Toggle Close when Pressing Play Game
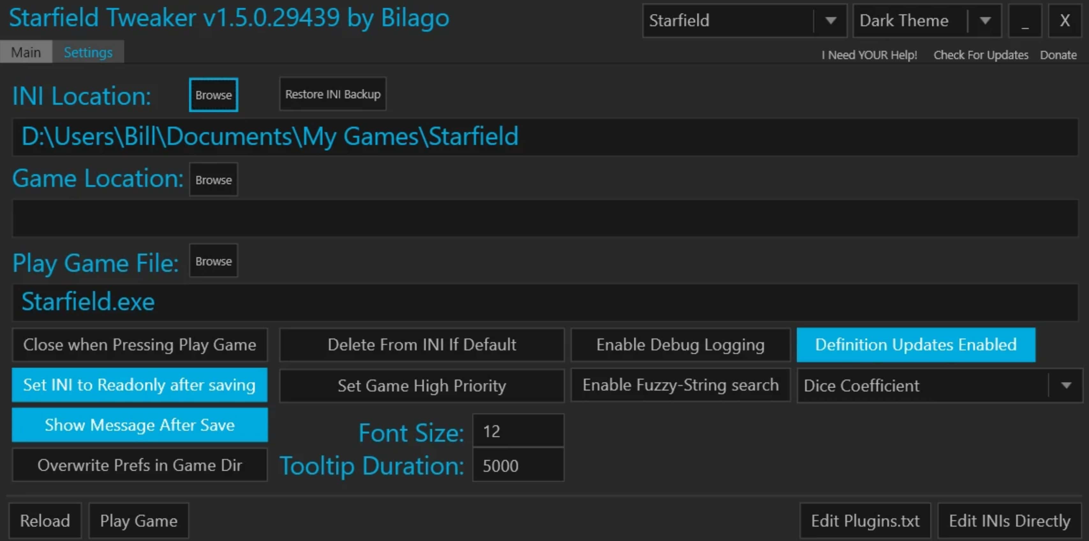 point(139,345)
